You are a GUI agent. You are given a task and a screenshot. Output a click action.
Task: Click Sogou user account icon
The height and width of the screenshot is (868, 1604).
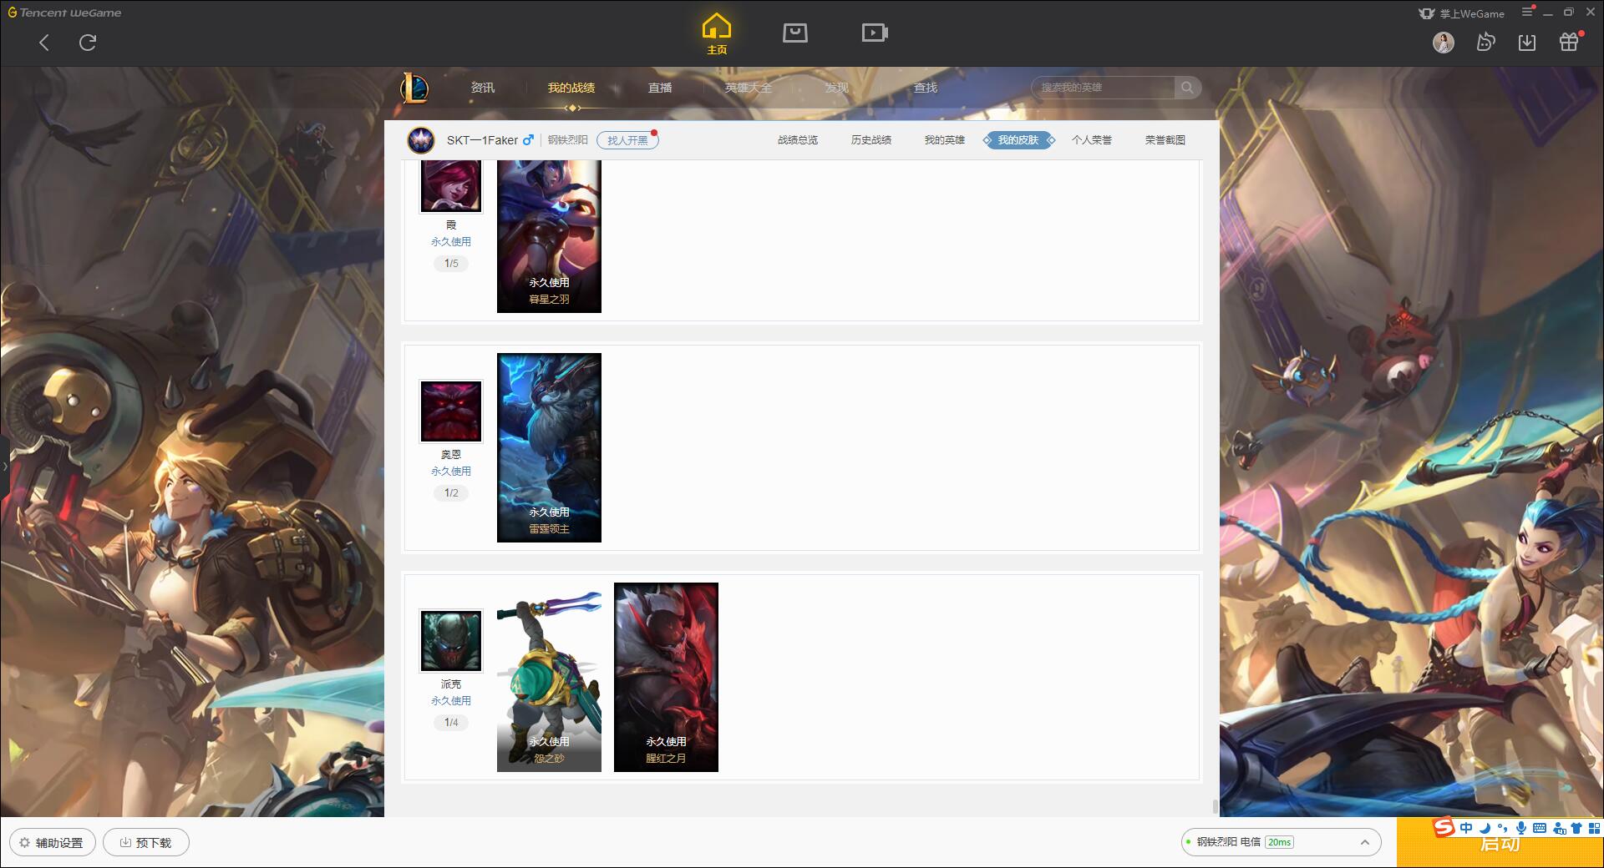point(1559,828)
